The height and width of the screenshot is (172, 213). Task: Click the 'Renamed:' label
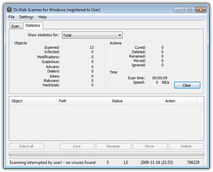pos(137,56)
